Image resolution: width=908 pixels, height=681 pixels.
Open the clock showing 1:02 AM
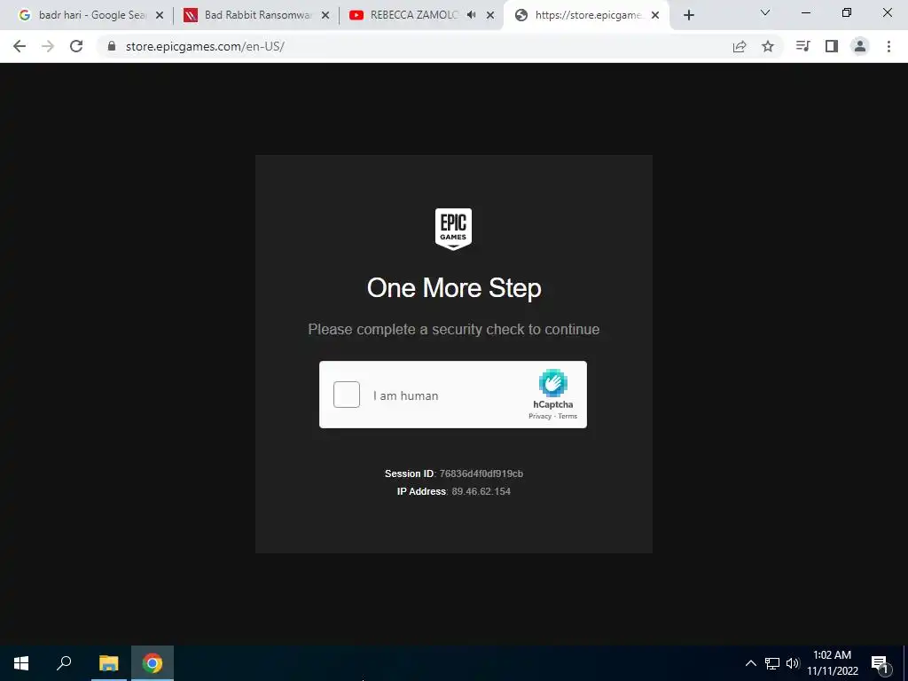tap(832, 663)
